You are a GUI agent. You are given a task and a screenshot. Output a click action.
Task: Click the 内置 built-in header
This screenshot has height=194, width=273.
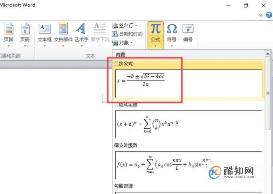click(x=120, y=55)
